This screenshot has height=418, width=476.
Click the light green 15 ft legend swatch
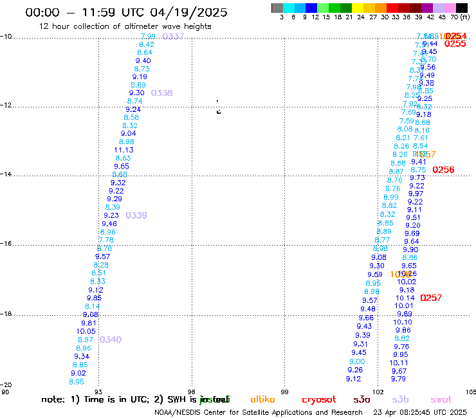[323, 8]
